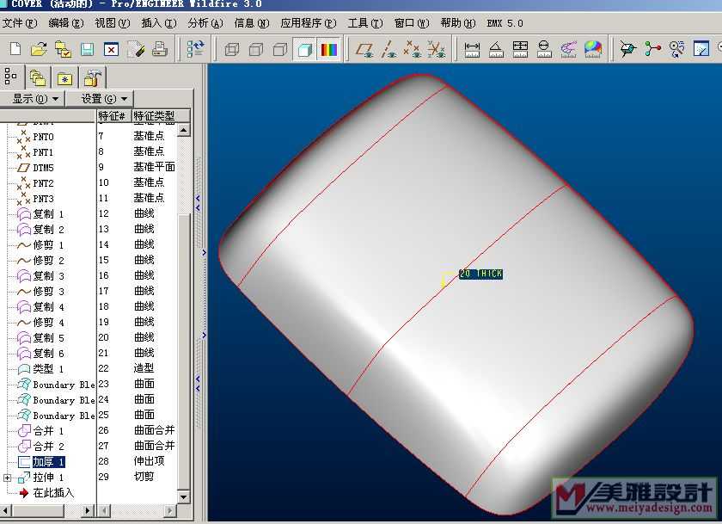Click the 特征类型 column header
Image resolution: width=722 pixels, height=524 pixels.
pyautogui.click(x=155, y=115)
